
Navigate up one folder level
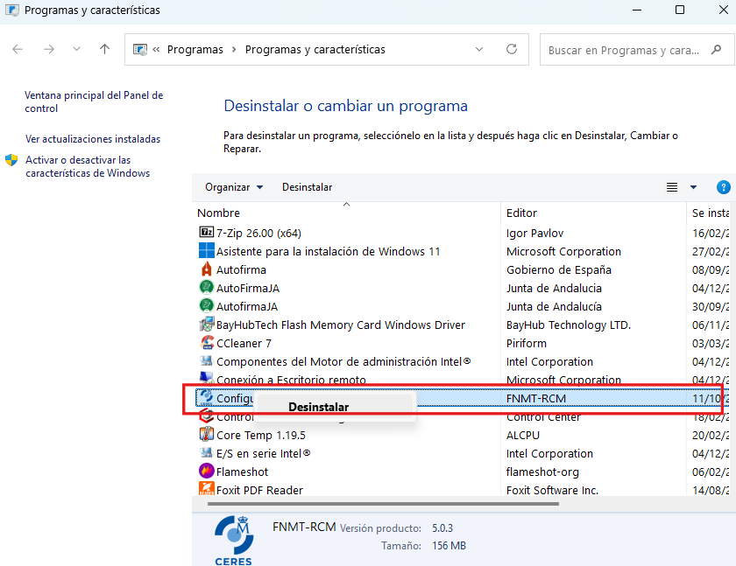tap(104, 49)
